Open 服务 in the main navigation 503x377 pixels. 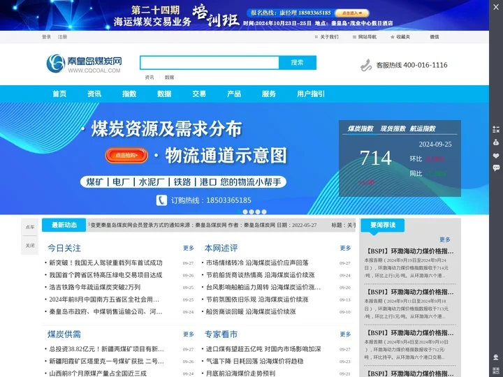(269, 94)
